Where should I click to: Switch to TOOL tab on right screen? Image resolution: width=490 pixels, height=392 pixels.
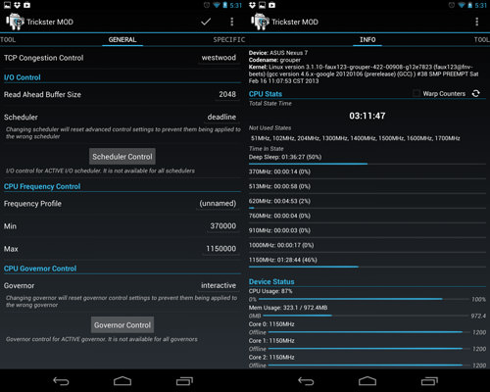482,40
